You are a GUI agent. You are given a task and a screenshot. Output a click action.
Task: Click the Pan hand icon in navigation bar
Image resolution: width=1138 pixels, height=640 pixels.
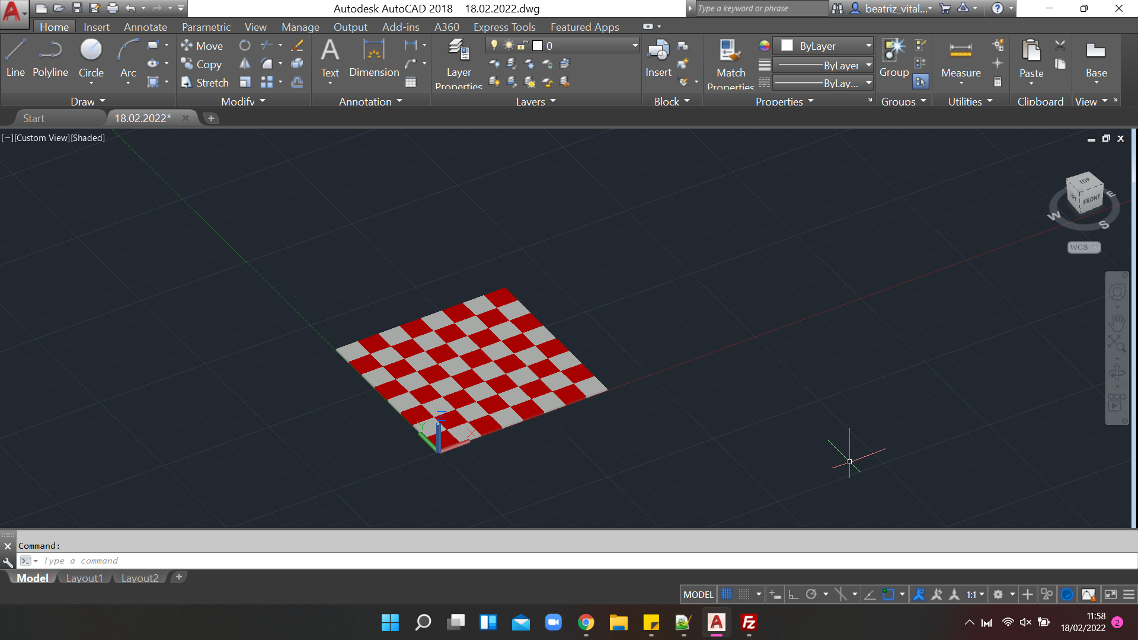click(1117, 323)
